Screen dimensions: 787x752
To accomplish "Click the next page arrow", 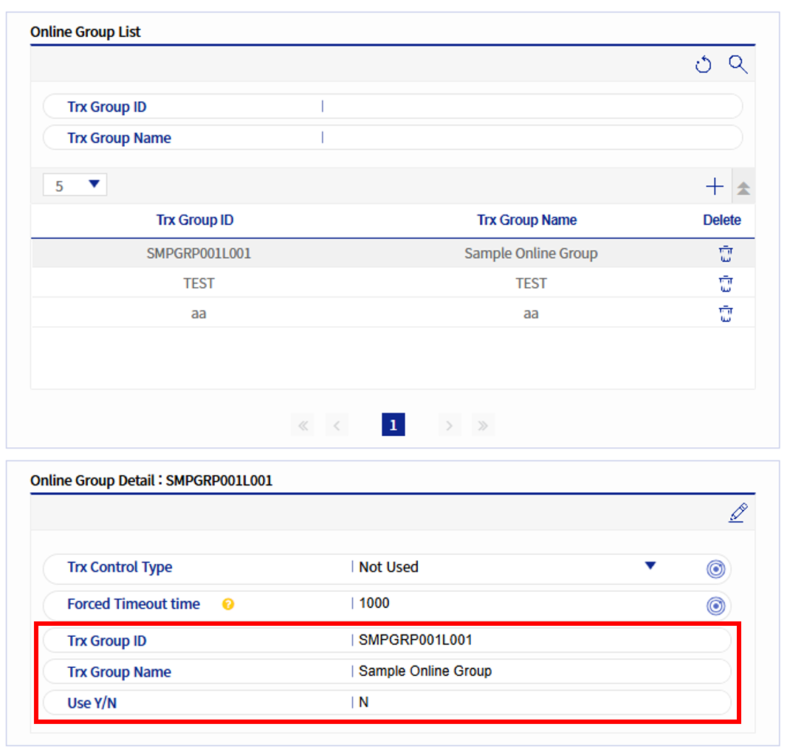I will pyautogui.click(x=449, y=425).
